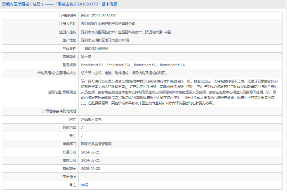Click the attachment value 产品技术要求
The image size is (287, 192).
91,119
